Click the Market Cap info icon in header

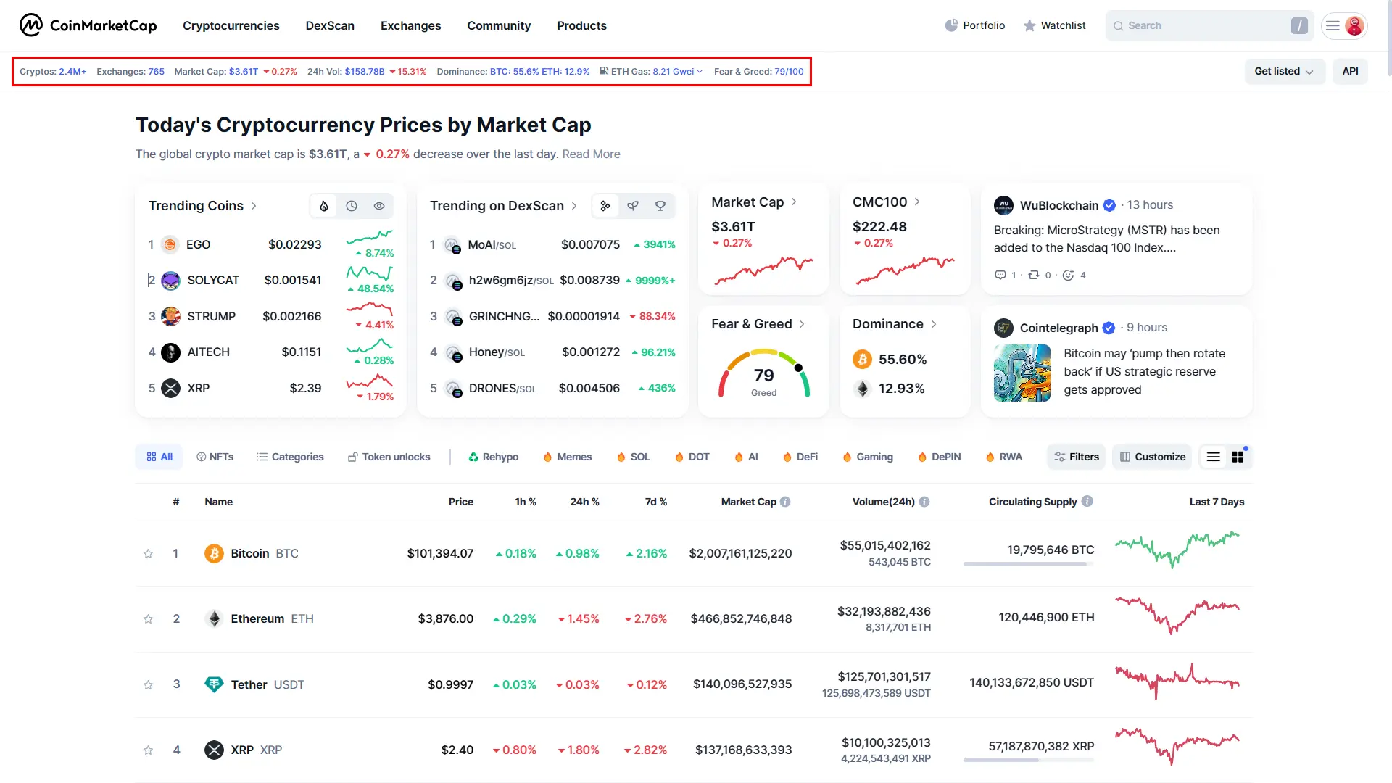(x=785, y=502)
